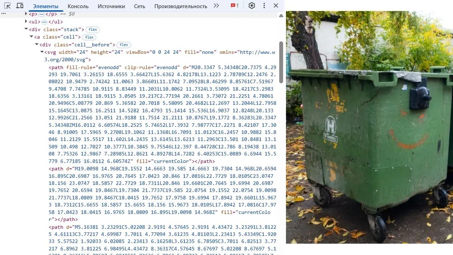
Task: Click the three dots left of the p row
Action: pos(4,13)
